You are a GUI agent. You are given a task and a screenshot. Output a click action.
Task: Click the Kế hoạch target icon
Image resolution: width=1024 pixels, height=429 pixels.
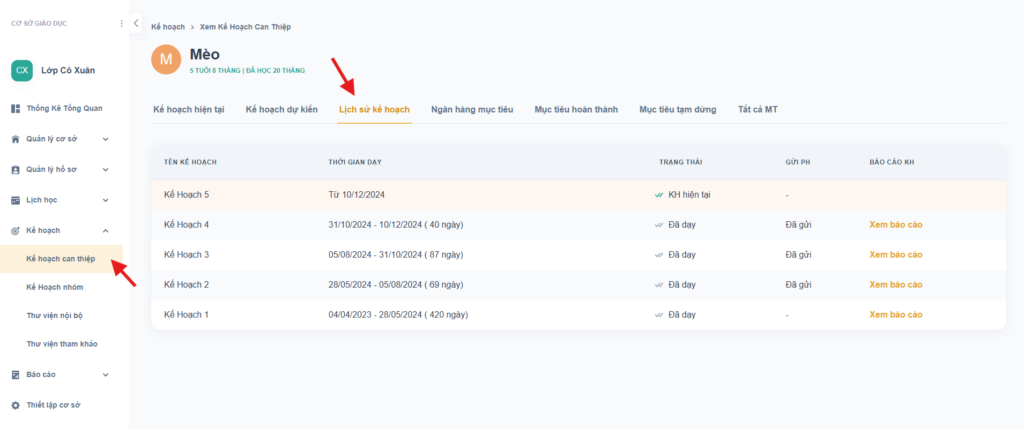point(16,231)
